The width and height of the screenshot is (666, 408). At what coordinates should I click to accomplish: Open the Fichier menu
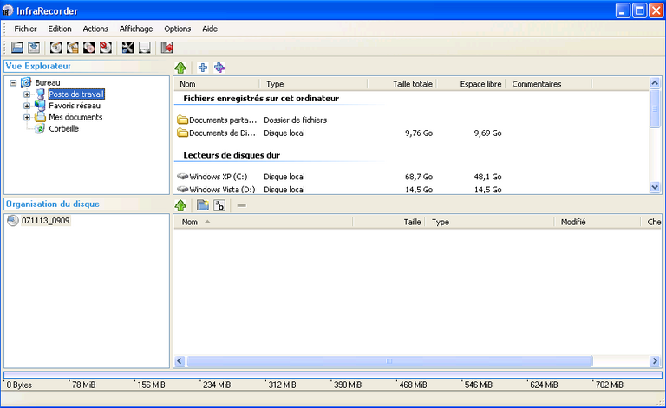tap(25, 29)
